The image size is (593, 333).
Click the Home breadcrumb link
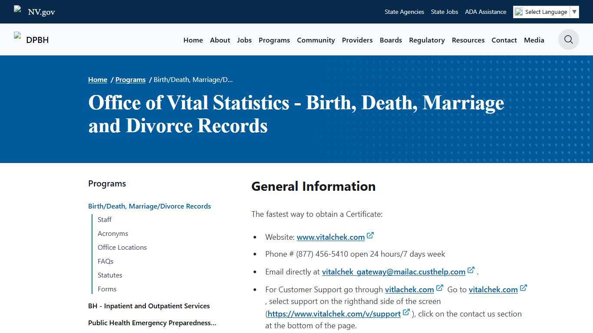coord(97,79)
